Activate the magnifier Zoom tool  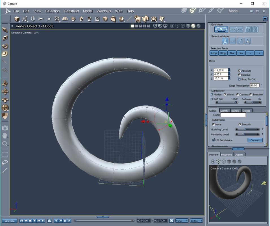pyautogui.click(x=5, y=144)
